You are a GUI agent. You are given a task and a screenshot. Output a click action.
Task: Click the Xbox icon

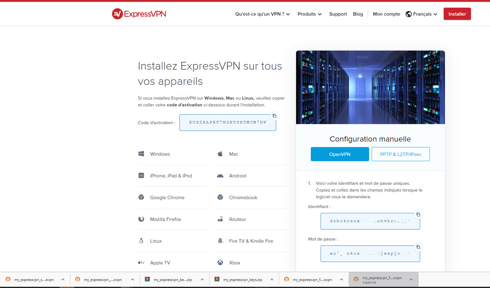220,263
